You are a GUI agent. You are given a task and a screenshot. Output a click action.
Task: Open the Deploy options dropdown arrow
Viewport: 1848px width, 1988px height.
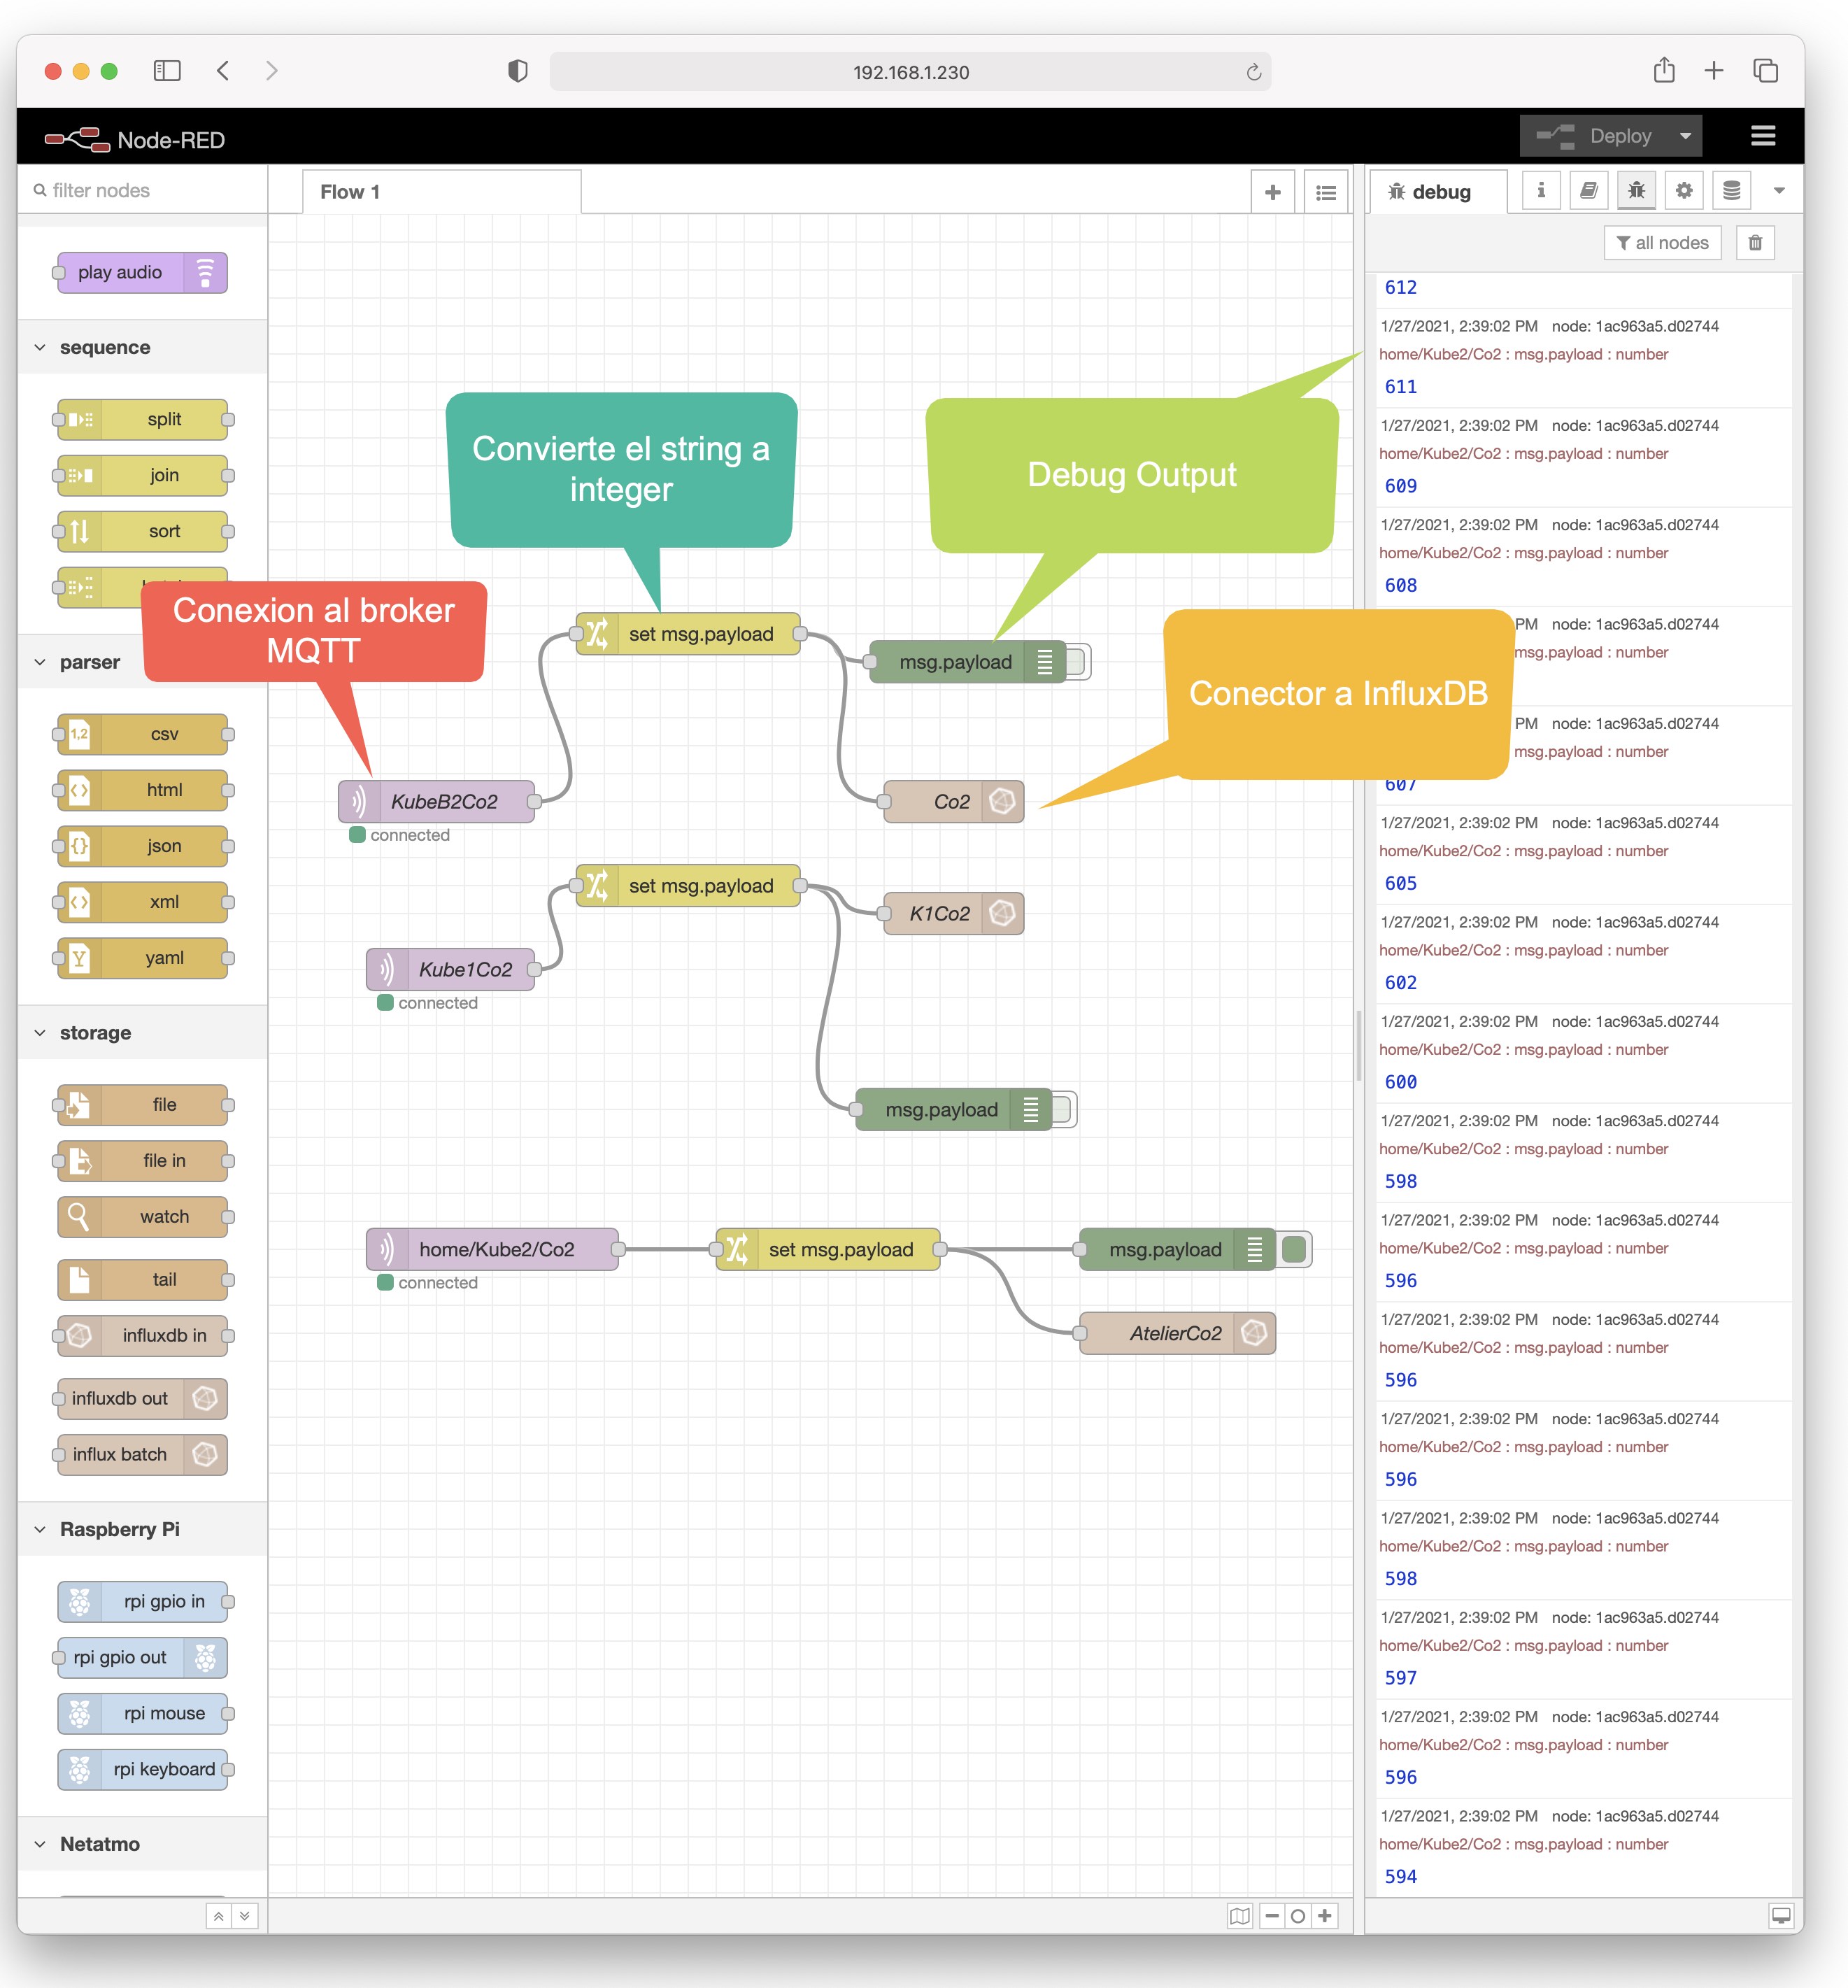point(1685,136)
